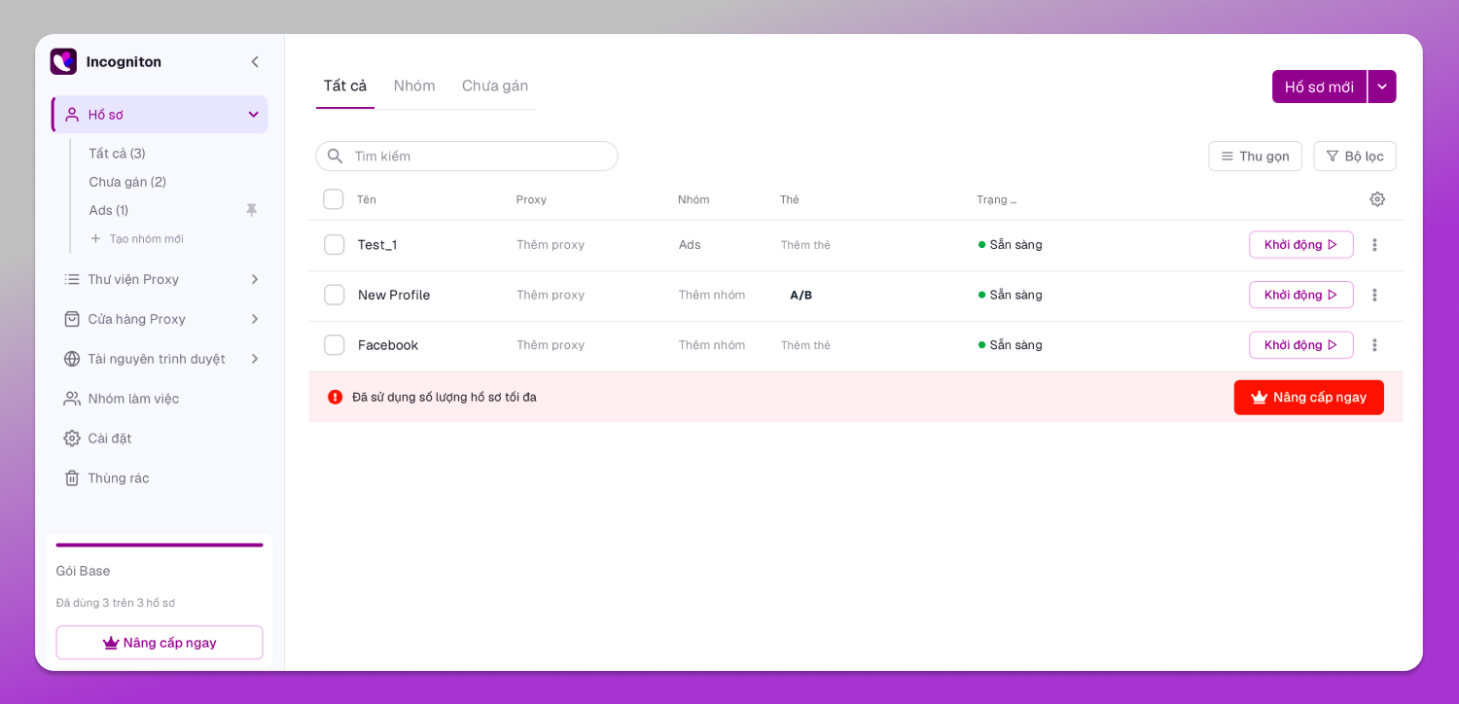The image size is (1459, 704).
Task: Click Thêm proxy in Facebook row
Action: tap(551, 345)
